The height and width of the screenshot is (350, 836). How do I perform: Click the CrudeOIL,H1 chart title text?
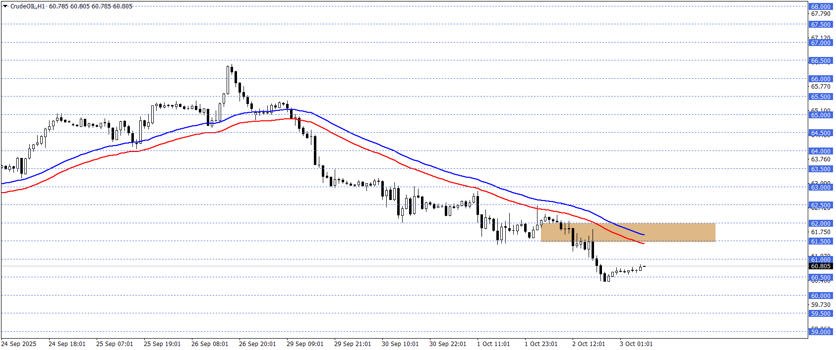28,6
